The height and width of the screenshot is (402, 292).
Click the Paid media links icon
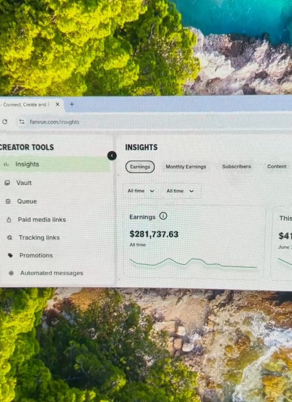[9, 220]
